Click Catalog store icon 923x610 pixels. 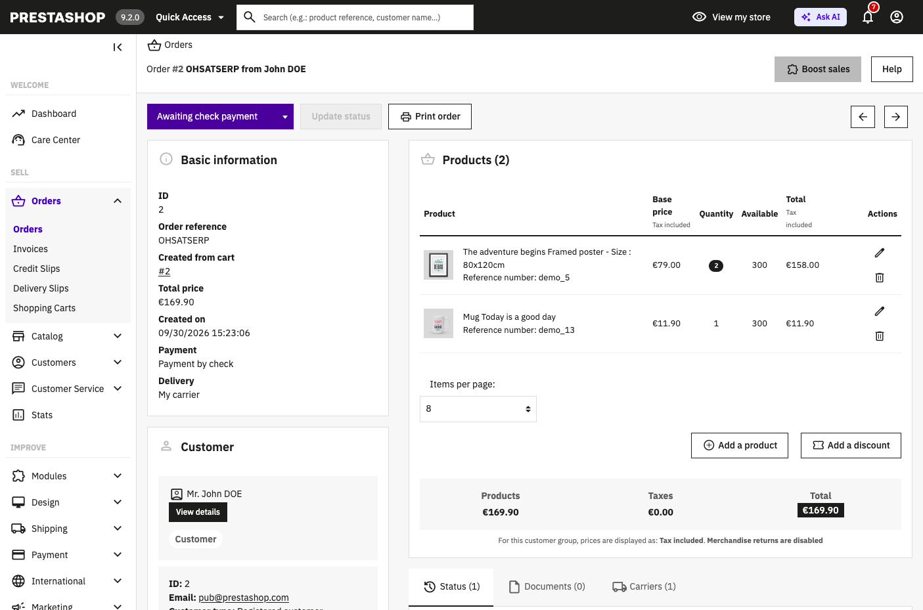coord(18,336)
